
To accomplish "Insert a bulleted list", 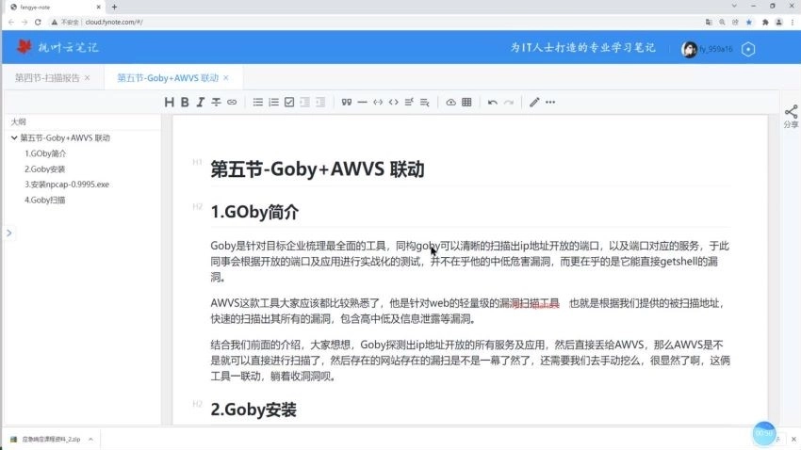I will 258,102.
